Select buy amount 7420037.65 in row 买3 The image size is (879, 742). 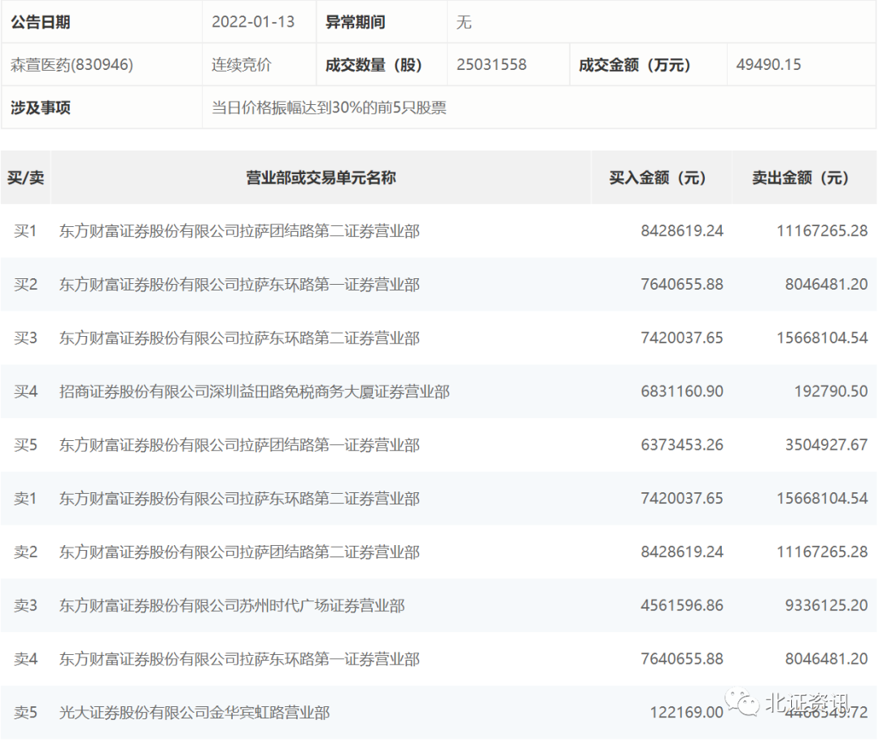pos(682,338)
